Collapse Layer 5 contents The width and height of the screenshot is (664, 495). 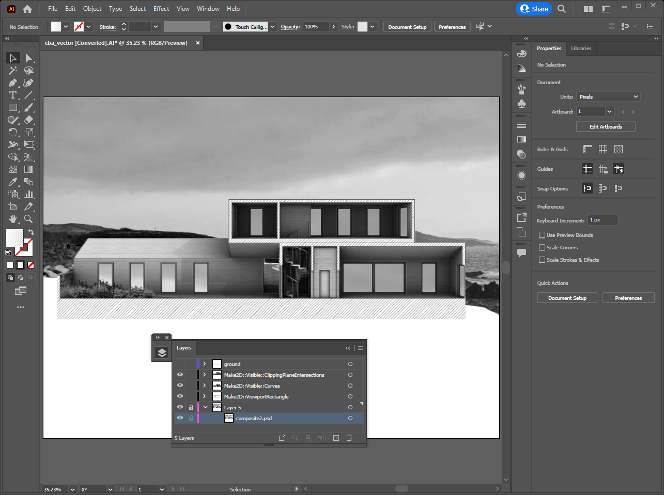click(x=205, y=407)
